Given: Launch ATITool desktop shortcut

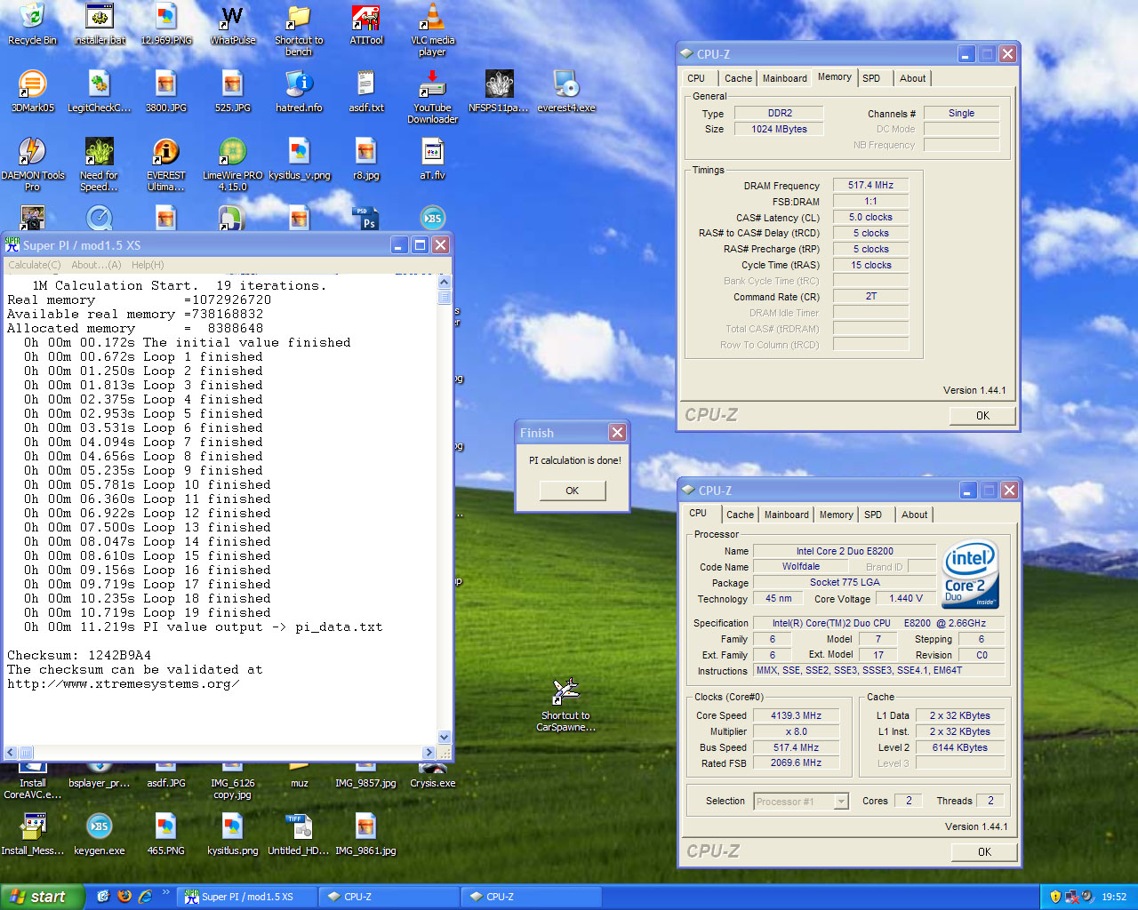Looking at the screenshot, I should click(x=366, y=23).
